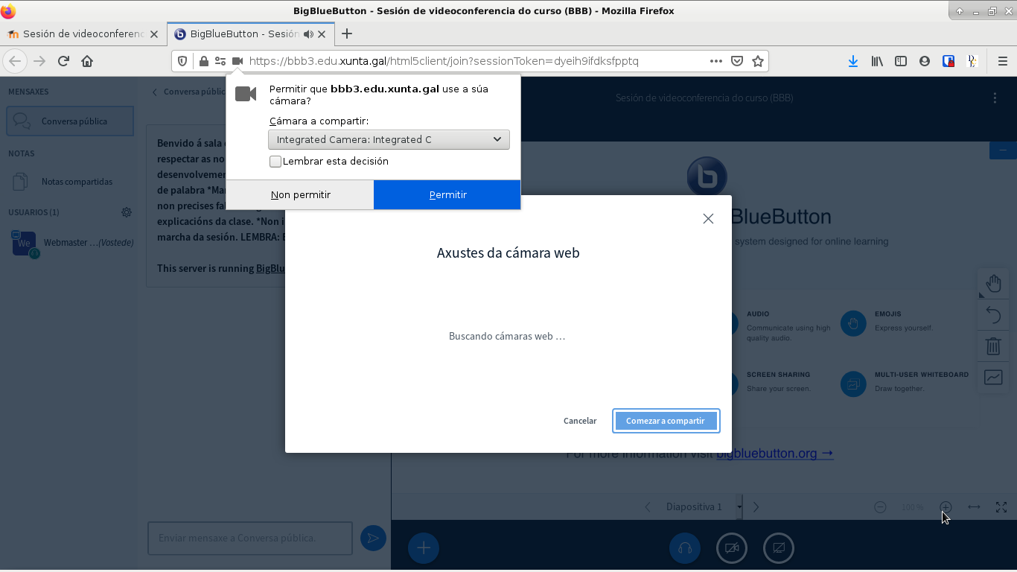Click Comezar a compartir button

click(666, 421)
